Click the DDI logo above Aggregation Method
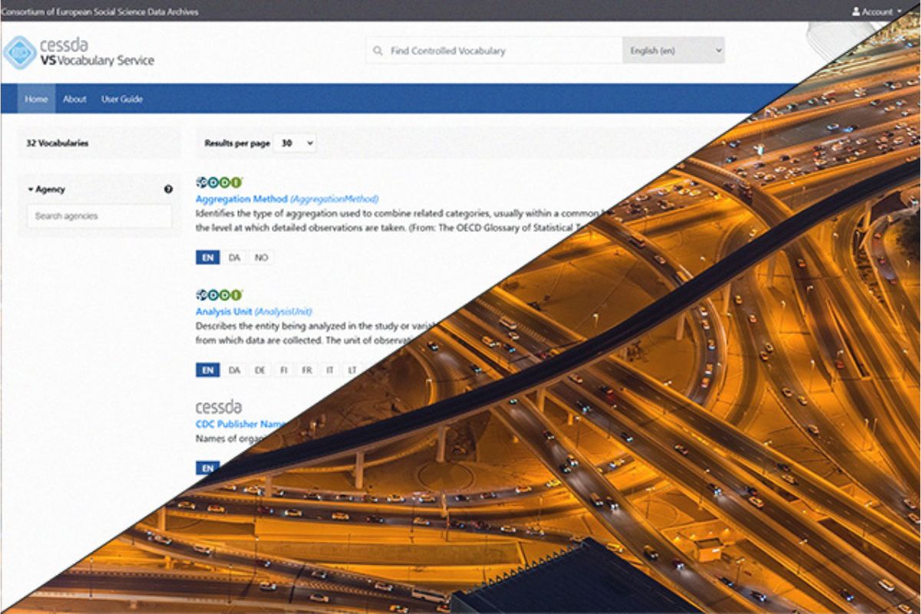The width and height of the screenshot is (921, 614). (x=219, y=183)
